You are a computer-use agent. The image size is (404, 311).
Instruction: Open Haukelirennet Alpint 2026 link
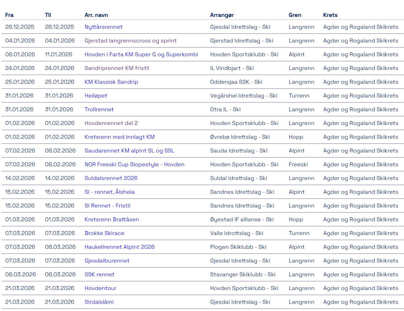coord(119,247)
